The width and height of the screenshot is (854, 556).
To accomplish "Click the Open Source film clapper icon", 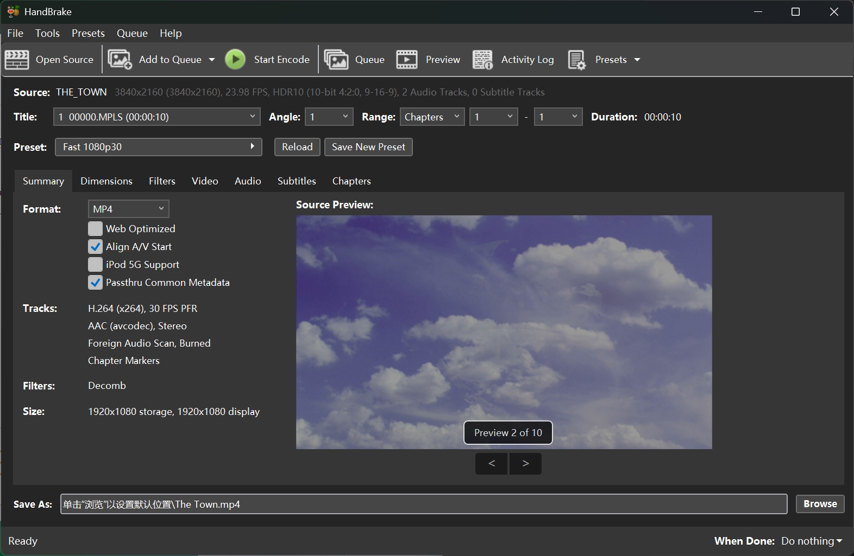I will tap(17, 60).
